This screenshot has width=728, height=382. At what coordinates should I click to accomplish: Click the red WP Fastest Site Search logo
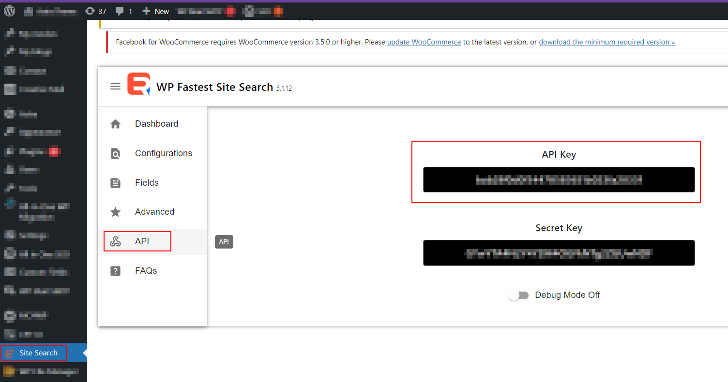click(139, 85)
